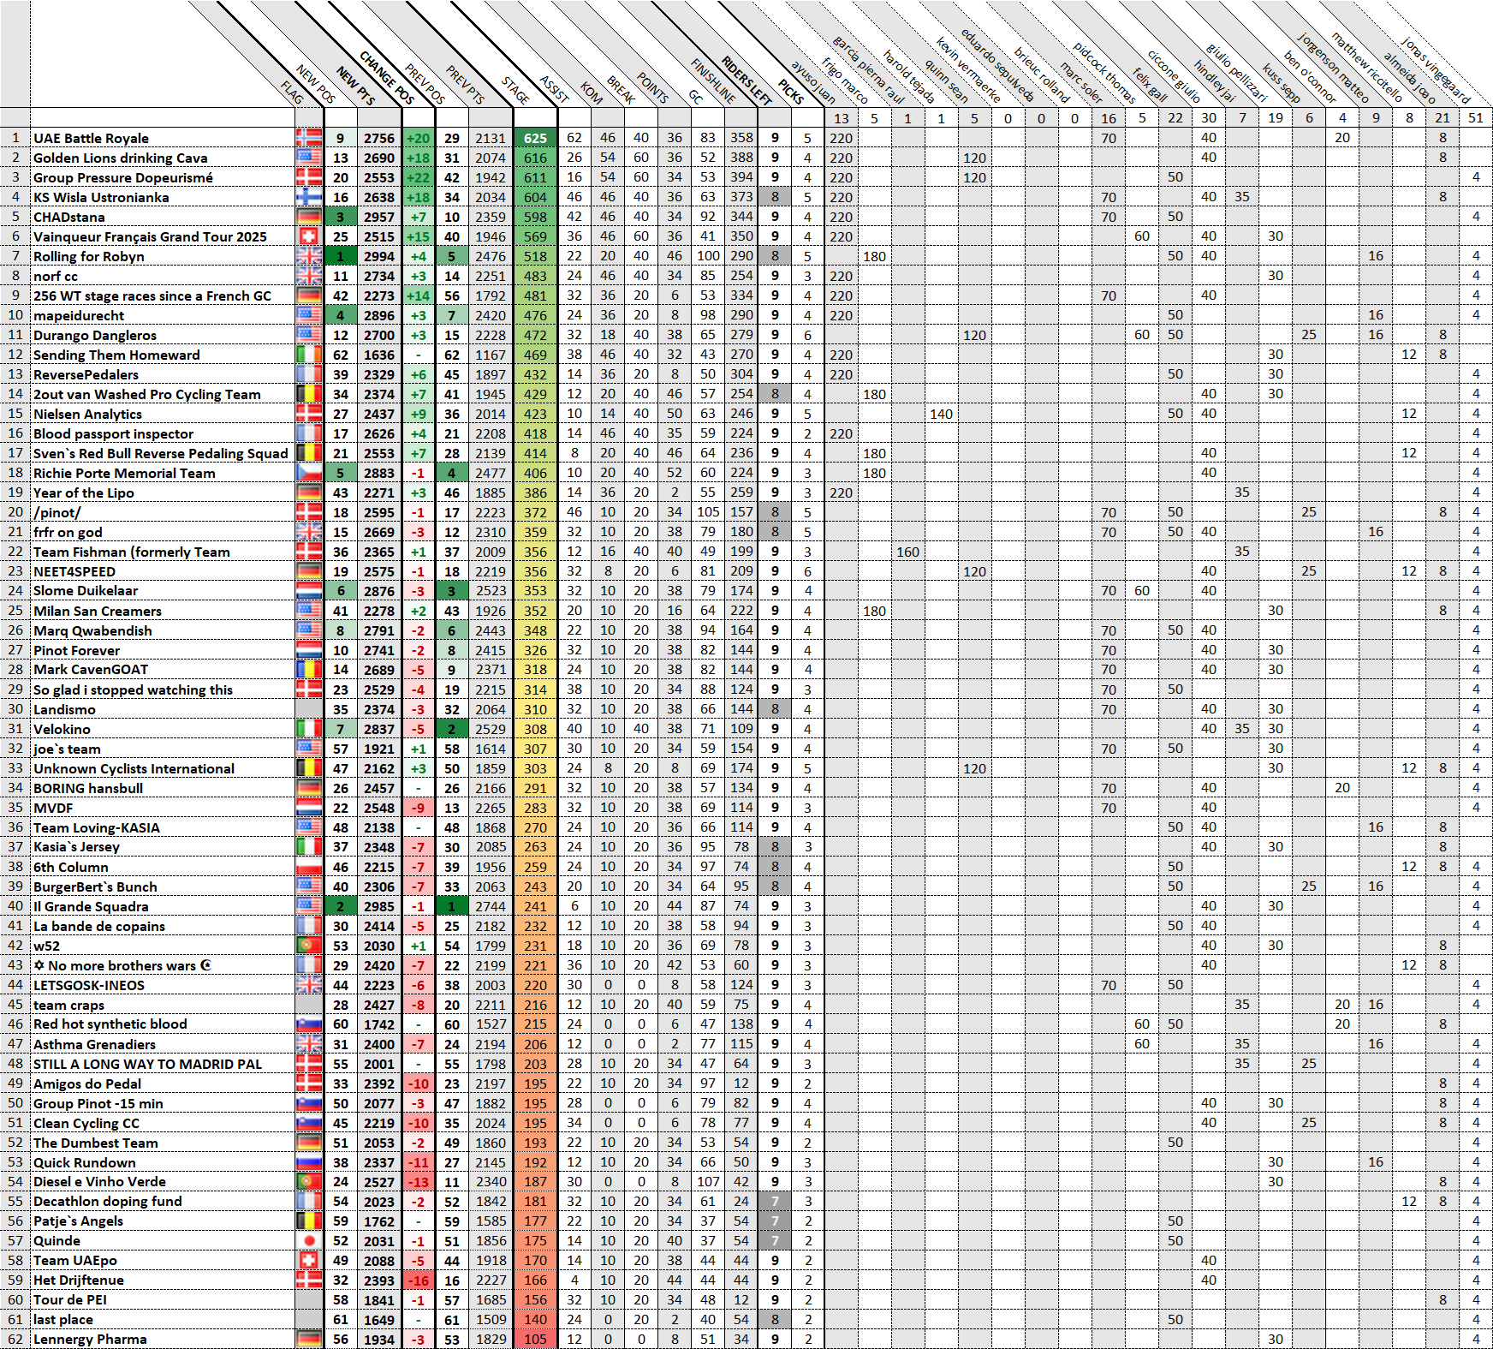Click the flag in KS Wisla Ustronianka row

point(309,197)
